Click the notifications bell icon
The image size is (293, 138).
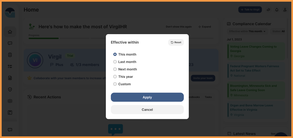tap(277, 10)
